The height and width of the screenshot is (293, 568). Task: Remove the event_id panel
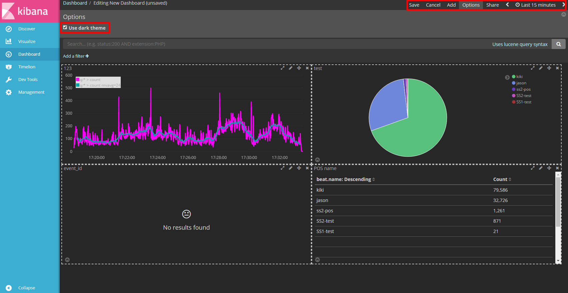click(307, 168)
